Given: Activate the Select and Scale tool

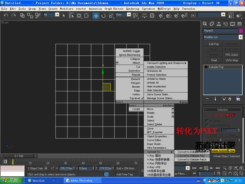Looking at the screenshot, I should coord(111,16).
